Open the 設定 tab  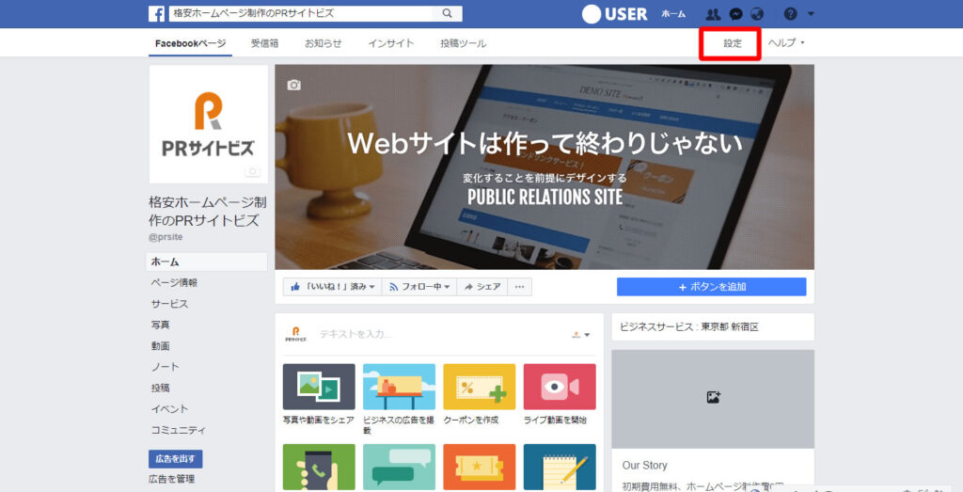(x=732, y=43)
